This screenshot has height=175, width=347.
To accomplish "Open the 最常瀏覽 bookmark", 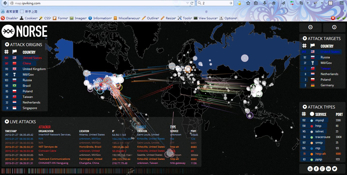I will (x=10, y=11).
